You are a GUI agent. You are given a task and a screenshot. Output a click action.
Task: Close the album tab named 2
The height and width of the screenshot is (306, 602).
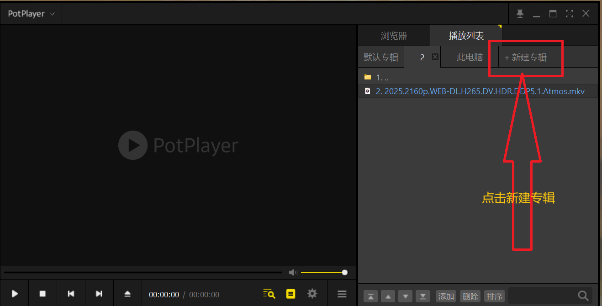(x=435, y=57)
